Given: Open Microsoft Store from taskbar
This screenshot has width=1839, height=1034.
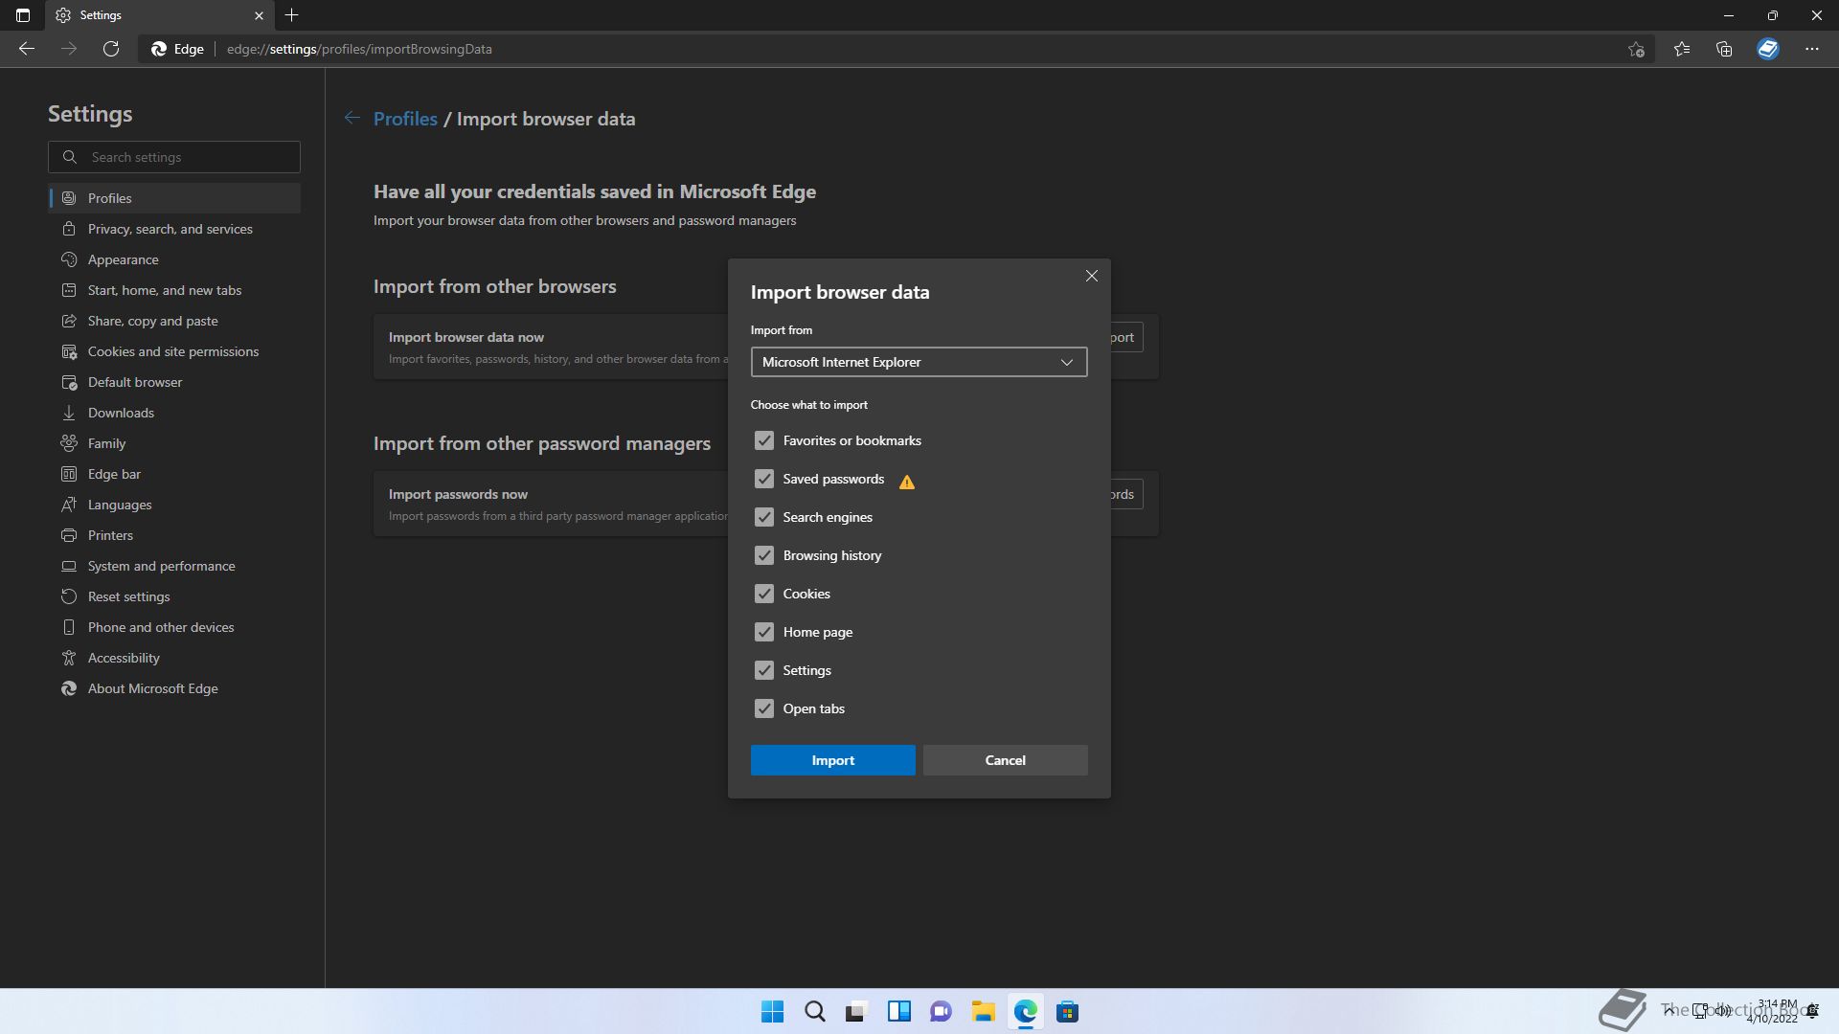Looking at the screenshot, I should [x=1067, y=1011].
